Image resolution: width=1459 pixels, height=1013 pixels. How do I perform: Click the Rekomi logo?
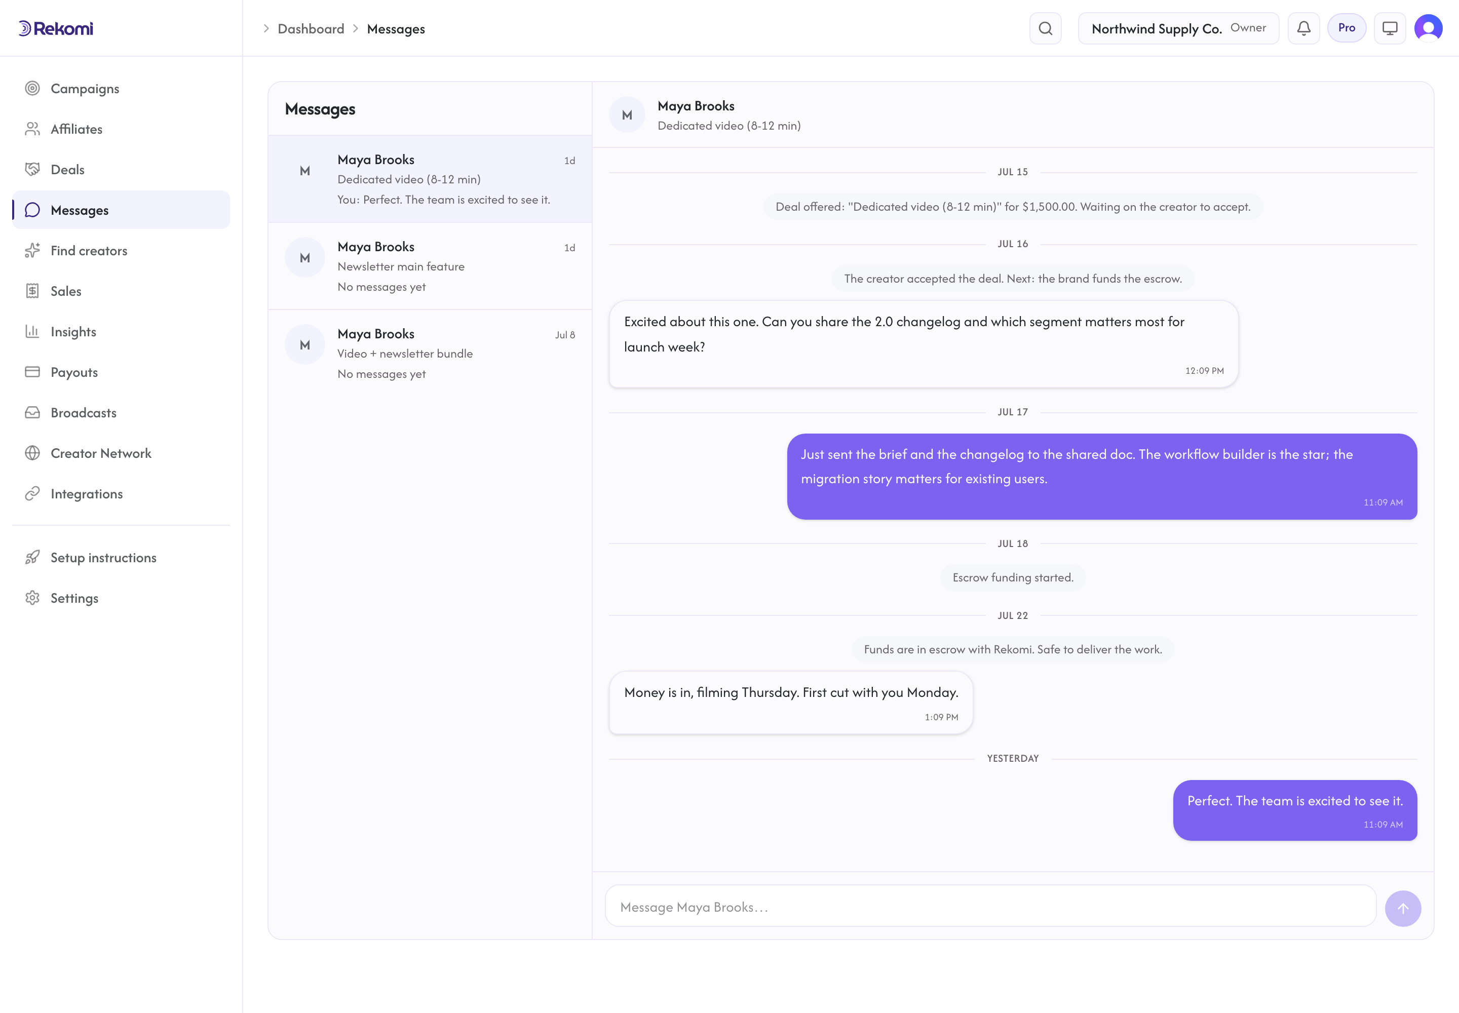click(x=56, y=28)
